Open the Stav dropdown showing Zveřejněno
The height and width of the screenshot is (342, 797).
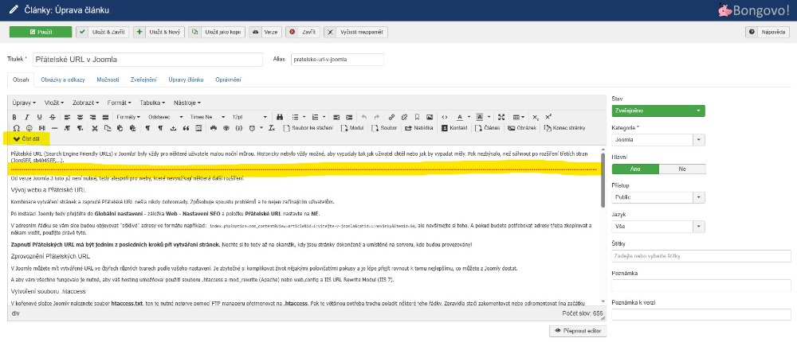(658, 111)
